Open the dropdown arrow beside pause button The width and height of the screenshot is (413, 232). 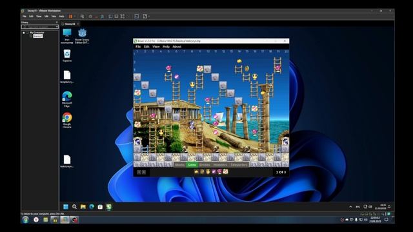pyautogui.click(x=75, y=16)
